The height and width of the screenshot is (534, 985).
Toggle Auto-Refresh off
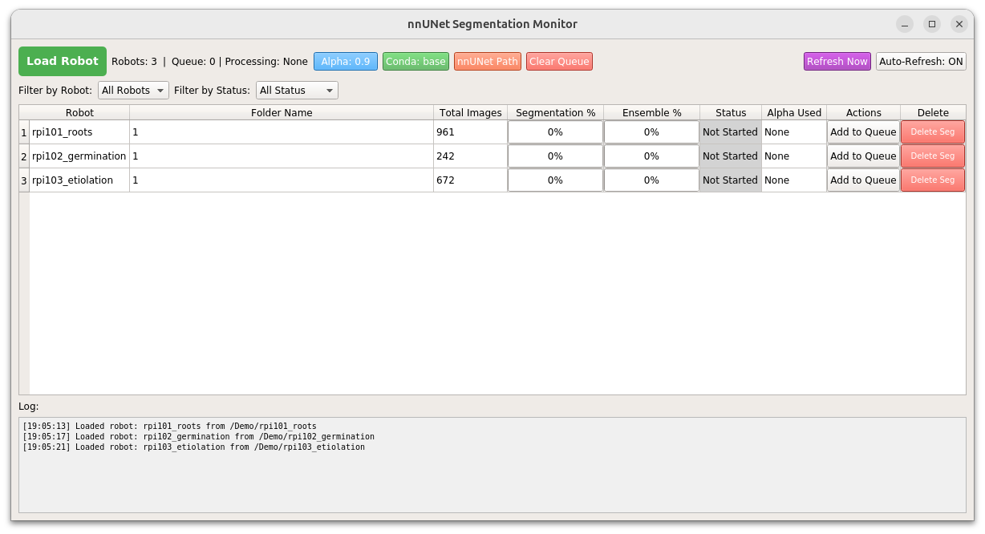[x=921, y=61]
